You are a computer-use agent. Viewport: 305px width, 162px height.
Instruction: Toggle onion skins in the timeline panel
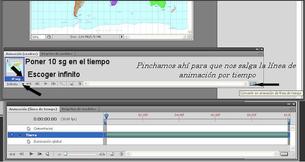coord(112,154)
